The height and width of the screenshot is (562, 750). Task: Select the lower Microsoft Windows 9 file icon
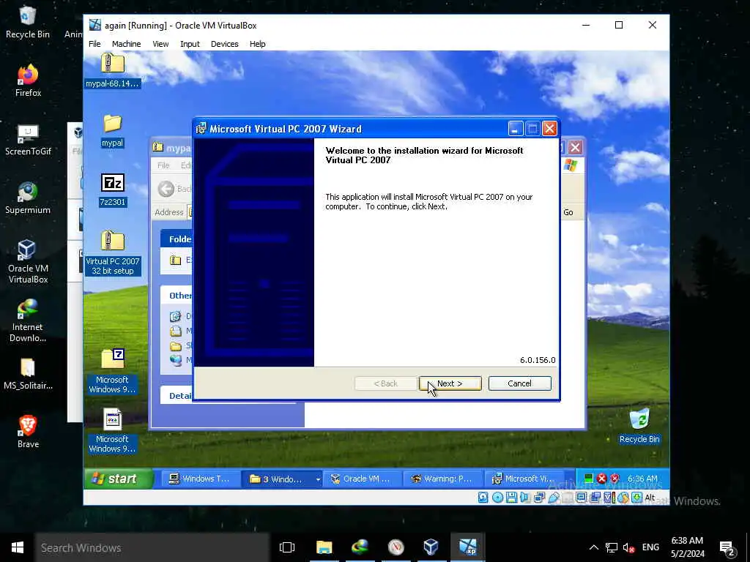112,430
